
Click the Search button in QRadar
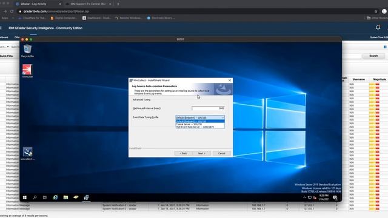click(x=373, y=56)
